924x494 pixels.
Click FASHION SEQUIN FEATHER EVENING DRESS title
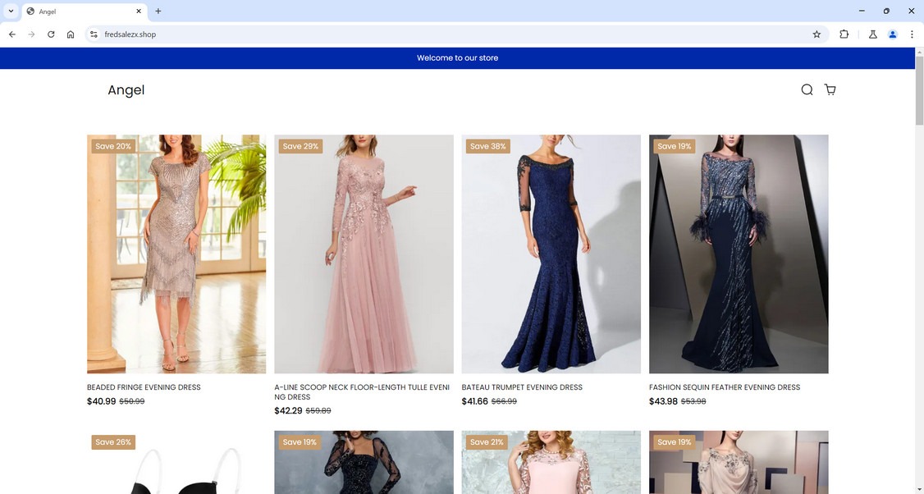725,387
